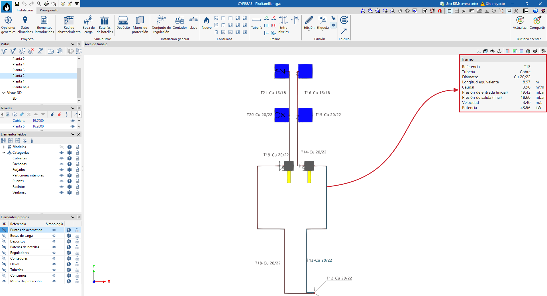Switch to the Presupuesto tab
Image resolution: width=547 pixels, height=296 pixels.
point(49,10)
